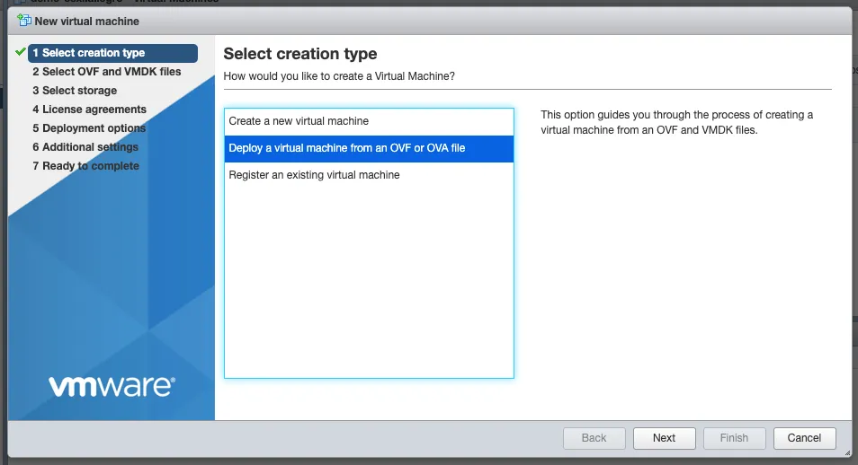Select step 5 Deployment options
The width and height of the screenshot is (858, 465).
[x=89, y=128]
